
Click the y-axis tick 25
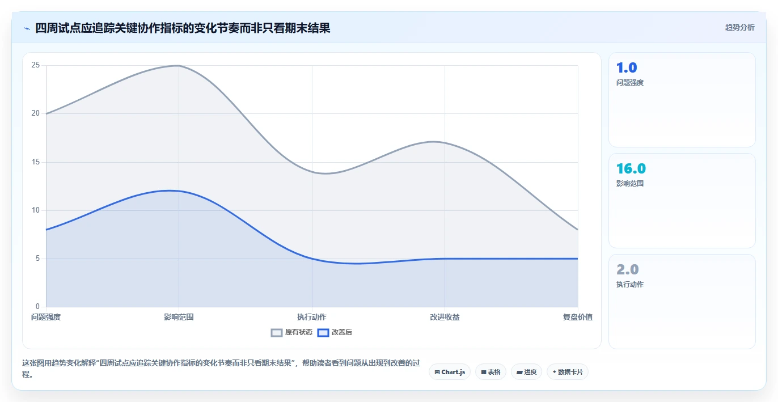[x=36, y=65]
